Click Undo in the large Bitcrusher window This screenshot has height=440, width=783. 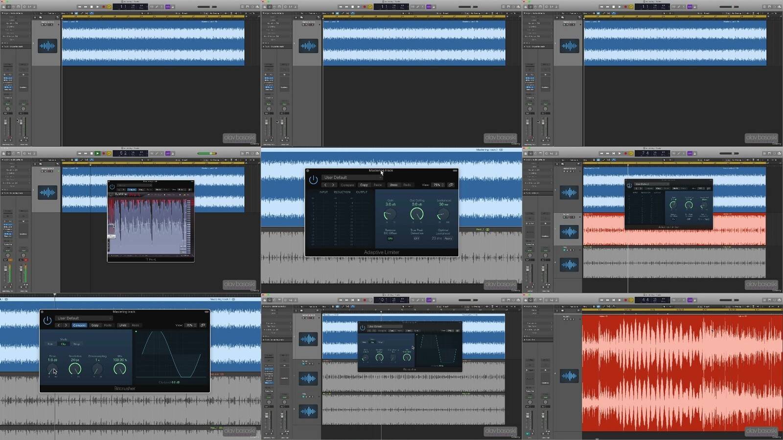(x=123, y=325)
